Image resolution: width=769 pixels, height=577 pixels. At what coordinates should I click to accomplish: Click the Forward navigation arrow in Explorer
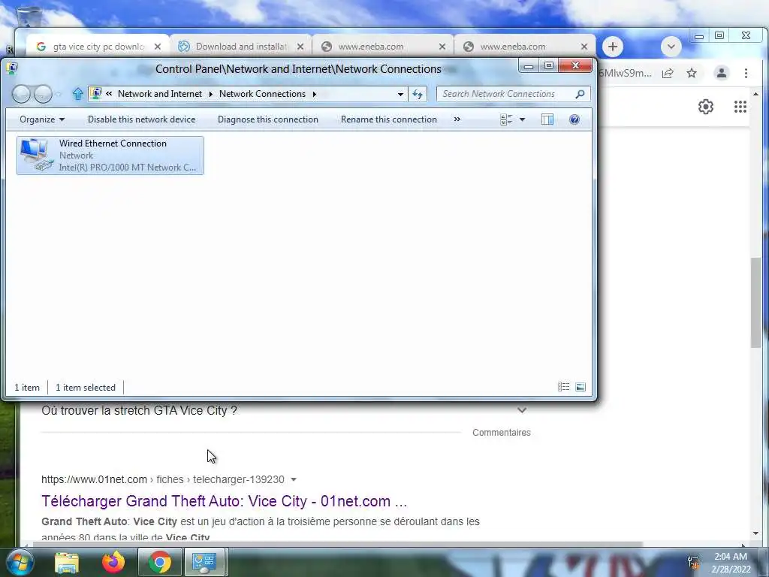[x=43, y=94]
